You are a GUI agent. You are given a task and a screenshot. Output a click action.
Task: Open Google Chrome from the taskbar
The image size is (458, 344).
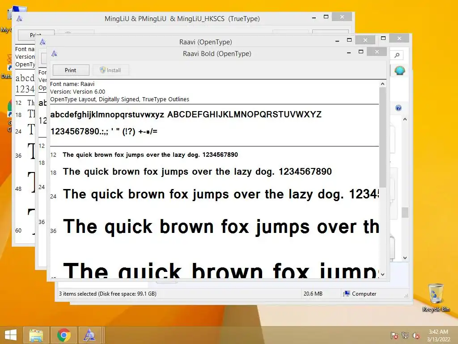(64, 335)
